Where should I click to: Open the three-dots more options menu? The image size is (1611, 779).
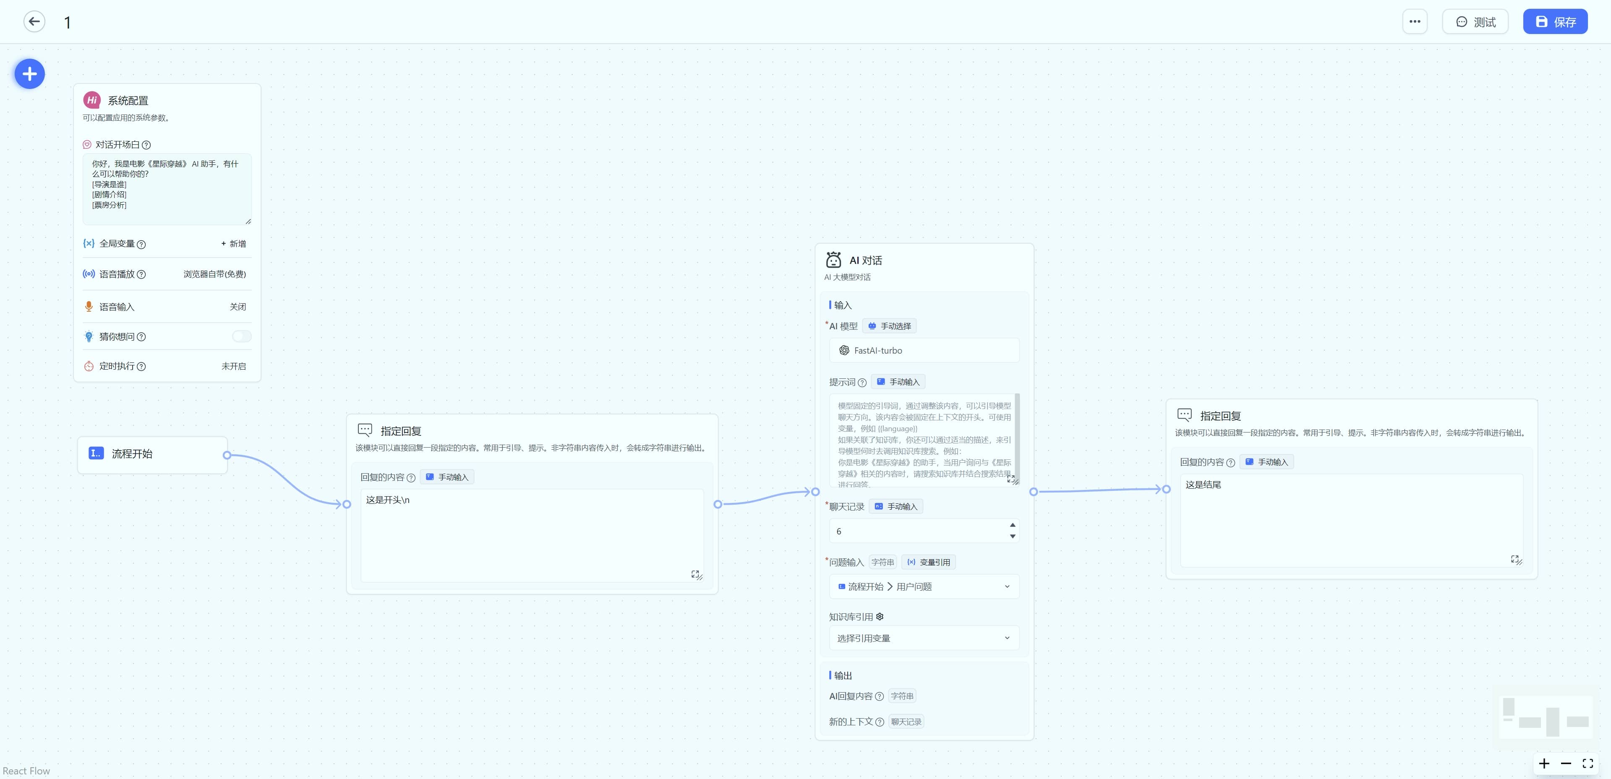(1415, 21)
